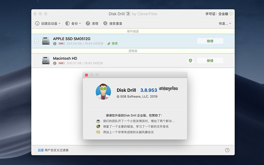Collapse the APPLE SSD SM0512G disk row
The width and height of the screenshot is (264, 165).
point(37,41)
